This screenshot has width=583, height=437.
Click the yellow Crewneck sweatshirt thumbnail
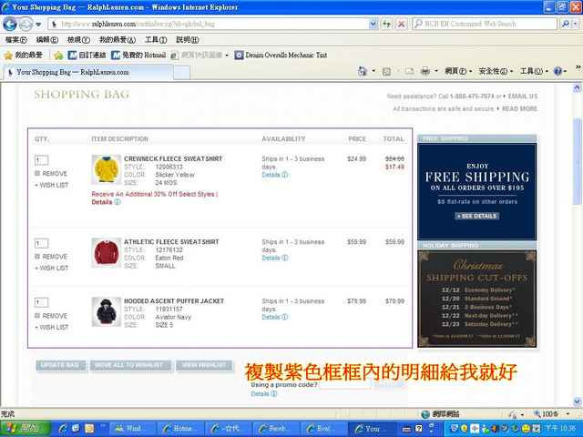click(x=107, y=169)
